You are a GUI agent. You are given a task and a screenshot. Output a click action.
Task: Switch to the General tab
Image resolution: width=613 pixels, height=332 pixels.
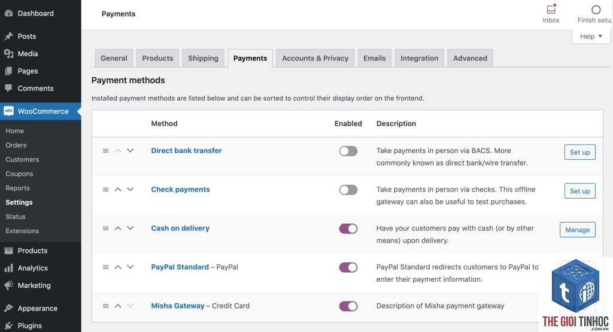114,58
